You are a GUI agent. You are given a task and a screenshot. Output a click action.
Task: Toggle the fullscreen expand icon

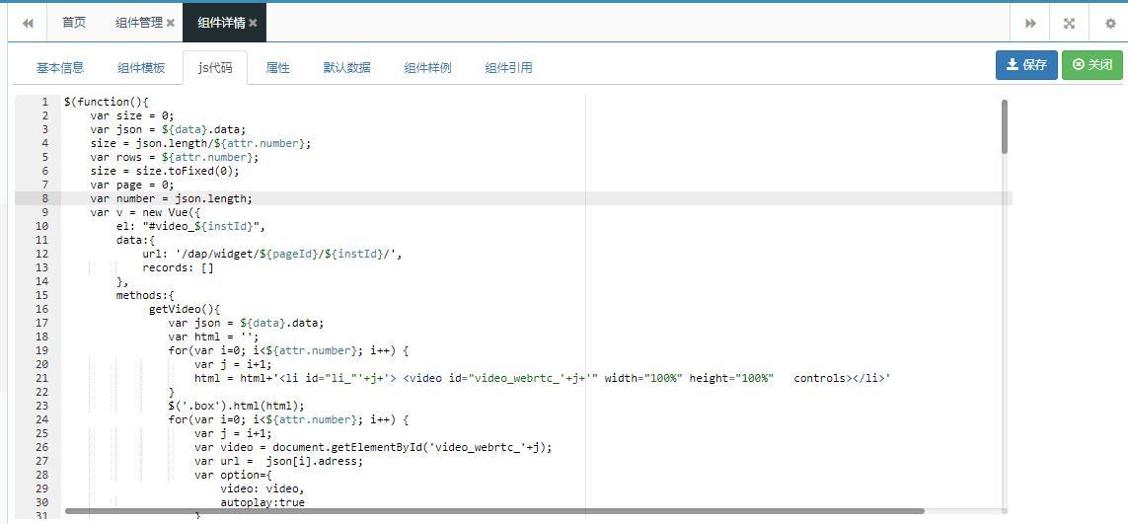tap(1070, 23)
